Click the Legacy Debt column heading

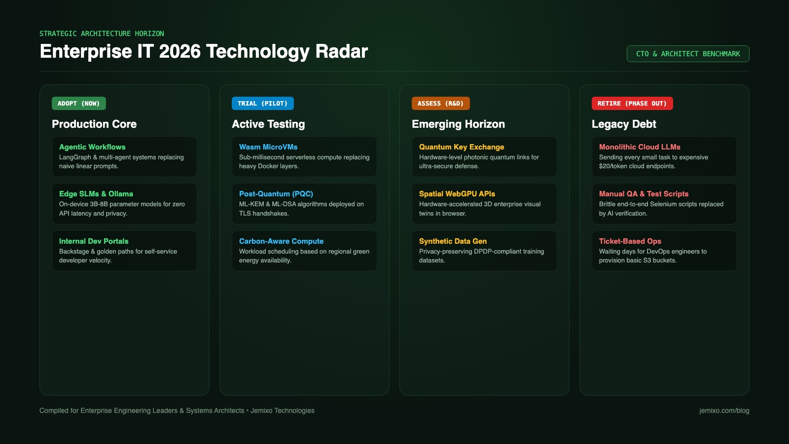click(x=624, y=124)
